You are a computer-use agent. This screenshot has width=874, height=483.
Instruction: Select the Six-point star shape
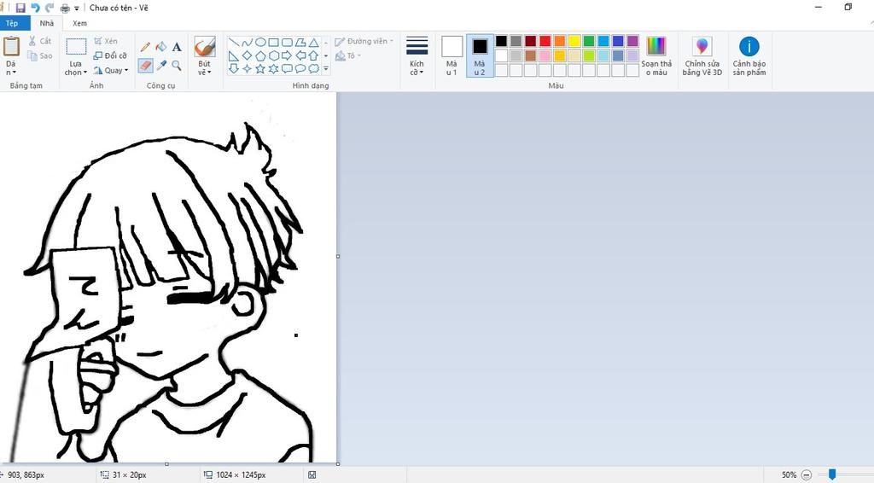(x=274, y=68)
